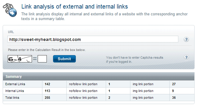197x107 pixels.
Task: Focus the captcha calculation result box
Action: pyautogui.click(x=42, y=59)
